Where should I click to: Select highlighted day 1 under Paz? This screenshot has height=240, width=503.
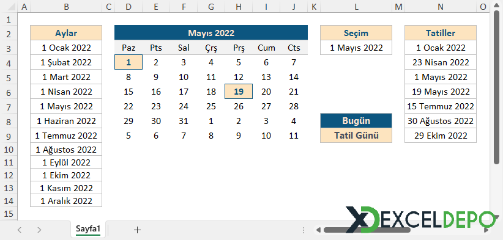(x=129, y=62)
